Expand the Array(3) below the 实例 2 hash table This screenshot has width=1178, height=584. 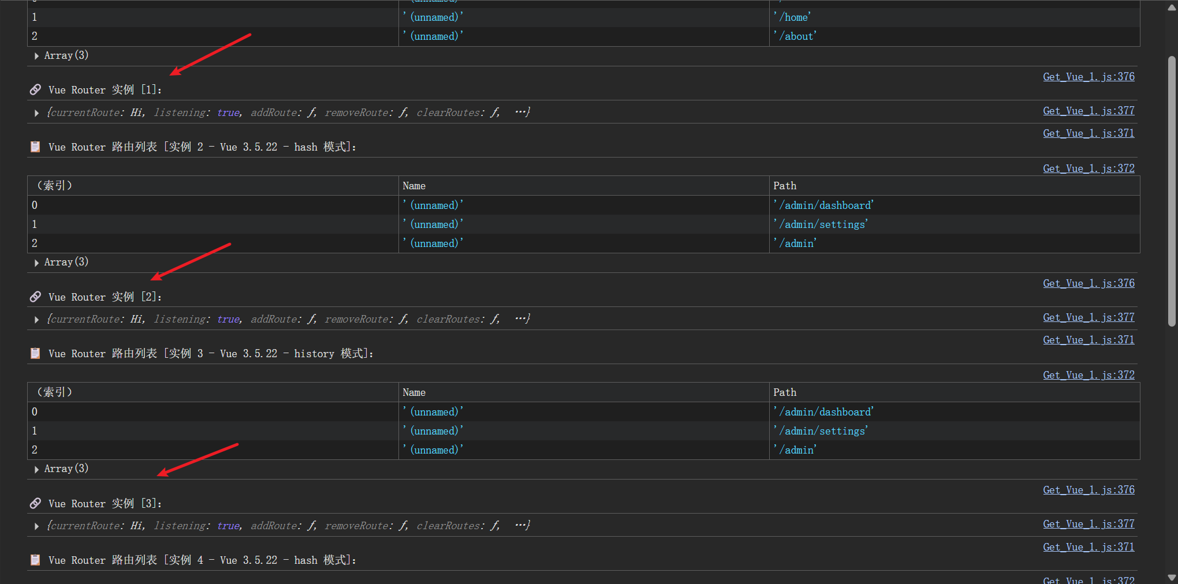point(37,263)
